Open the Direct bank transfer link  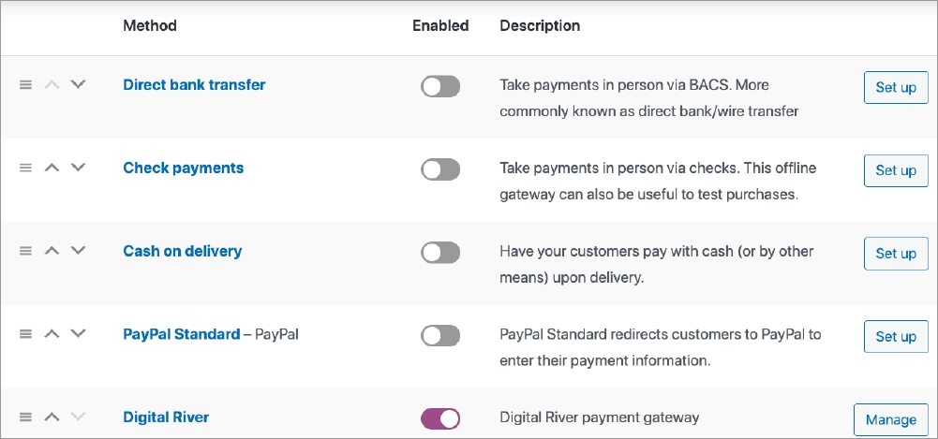tap(194, 84)
